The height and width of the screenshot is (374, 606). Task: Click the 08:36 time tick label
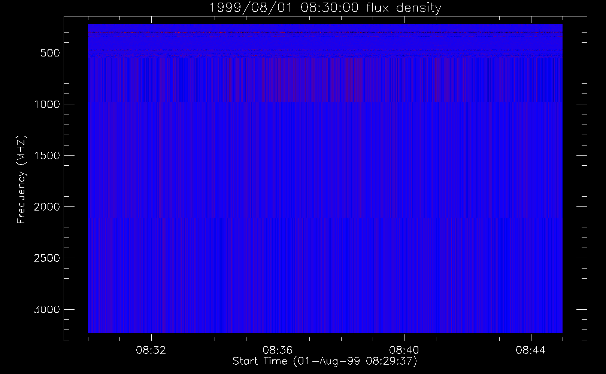click(x=278, y=350)
